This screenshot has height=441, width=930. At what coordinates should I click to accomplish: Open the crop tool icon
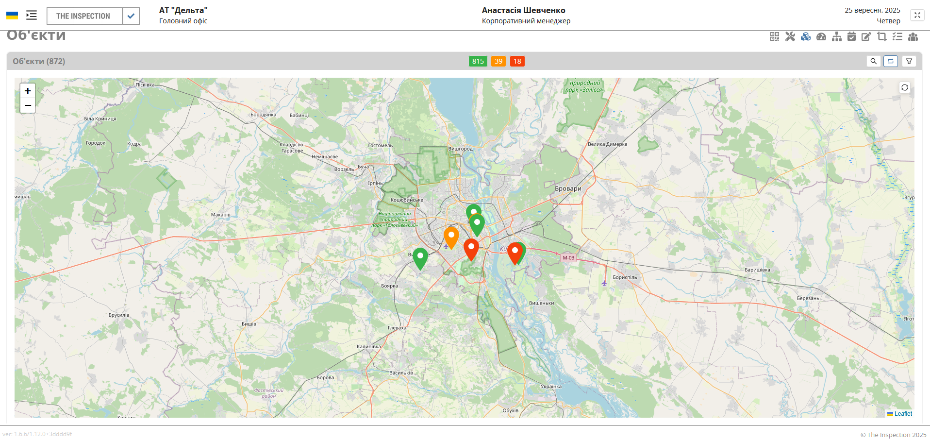point(882,36)
